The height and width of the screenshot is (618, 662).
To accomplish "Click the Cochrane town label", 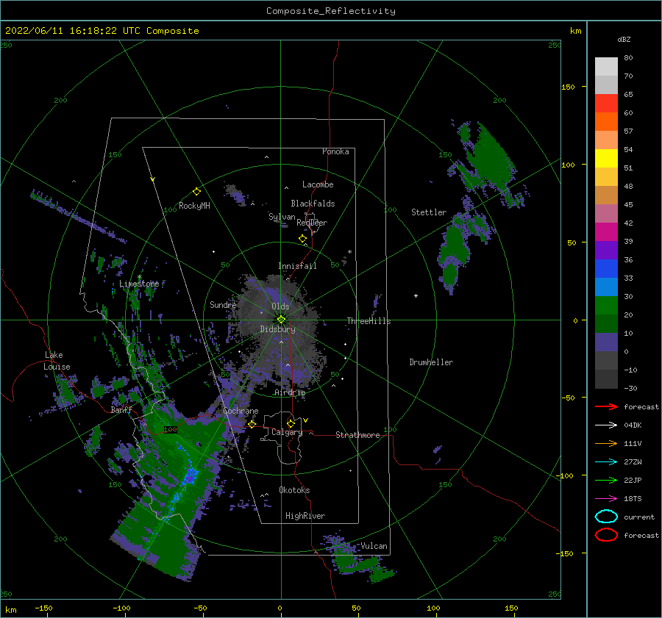I will tap(241, 411).
